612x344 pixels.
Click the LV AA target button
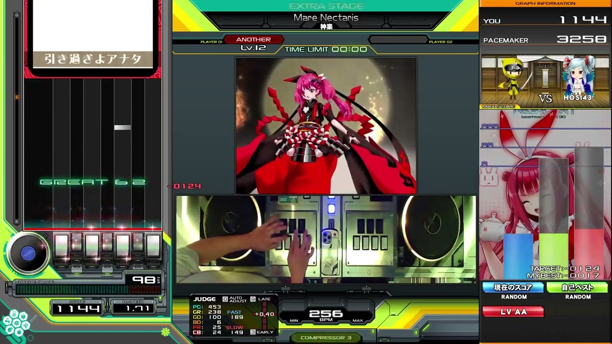tap(514, 312)
